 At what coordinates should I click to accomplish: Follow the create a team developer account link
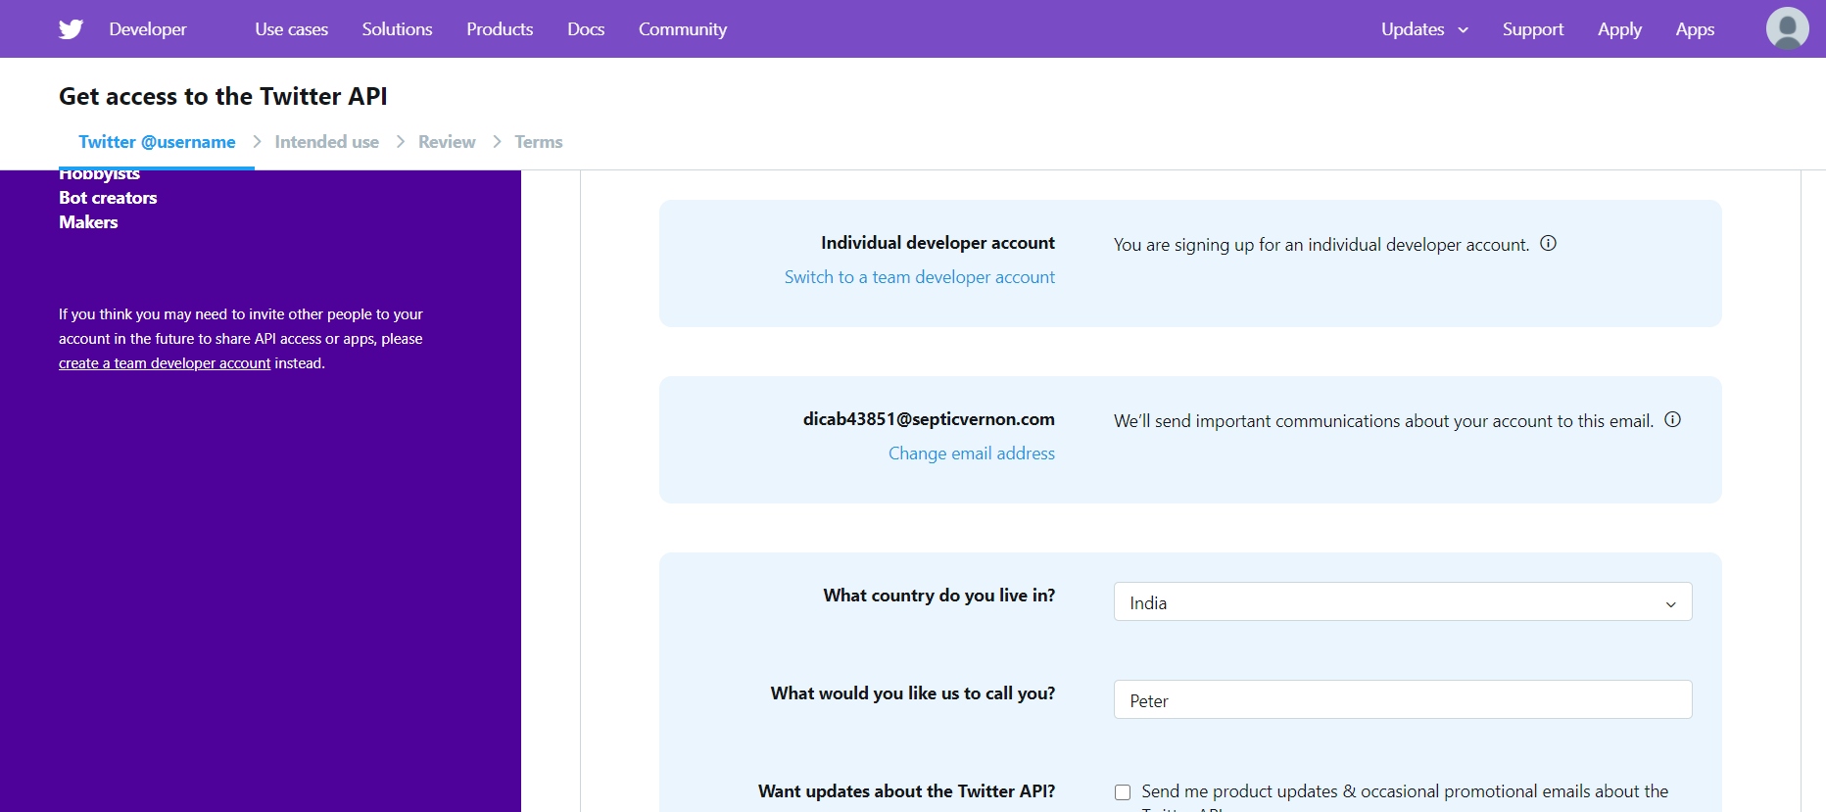point(165,363)
